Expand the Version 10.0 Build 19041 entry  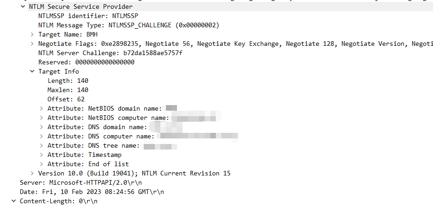click(32, 174)
